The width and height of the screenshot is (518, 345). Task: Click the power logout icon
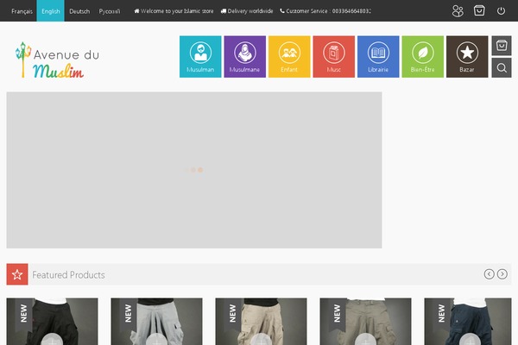coord(501,11)
